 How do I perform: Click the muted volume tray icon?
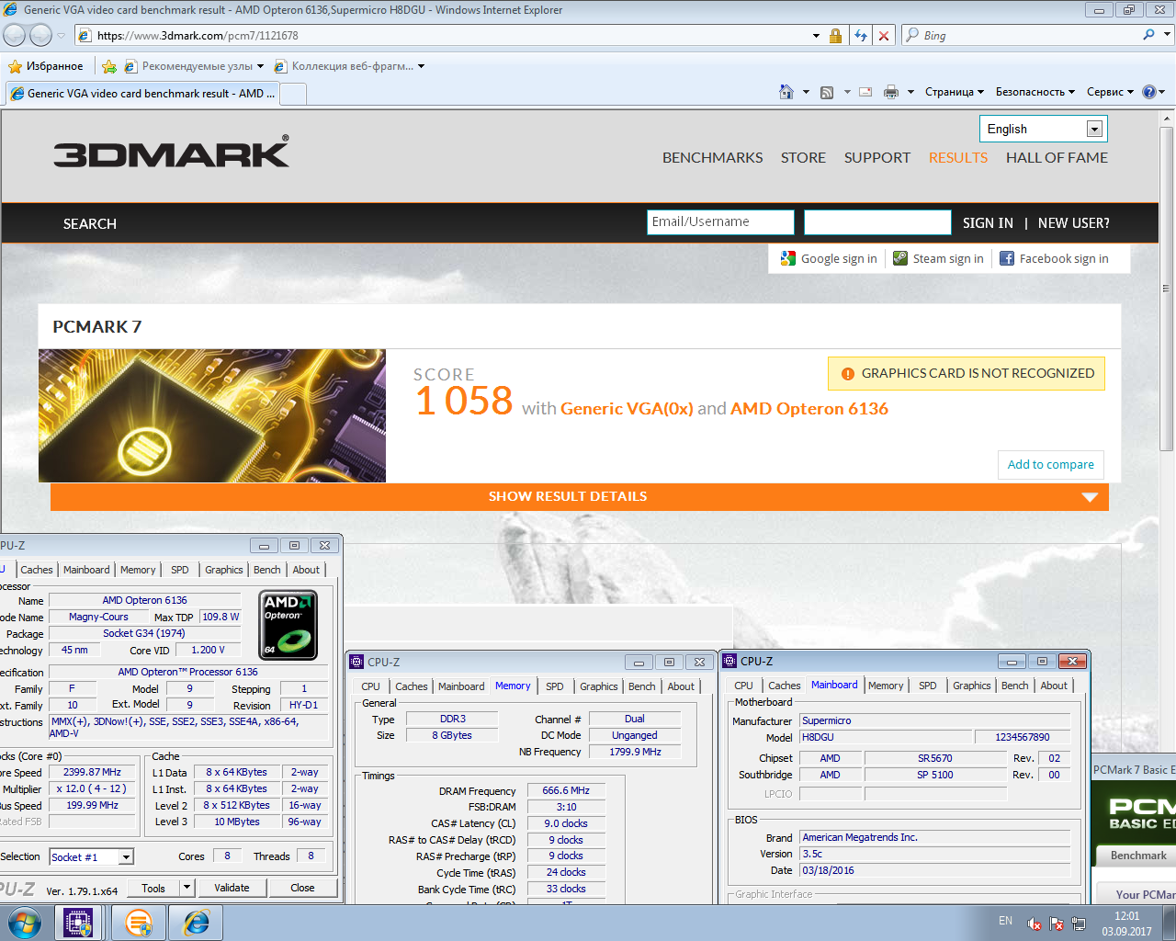(1035, 923)
